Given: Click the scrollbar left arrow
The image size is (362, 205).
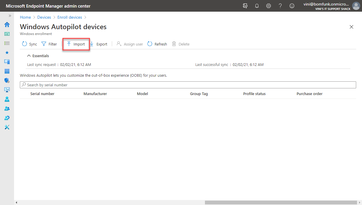Looking at the screenshot, I should pos(16,202).
